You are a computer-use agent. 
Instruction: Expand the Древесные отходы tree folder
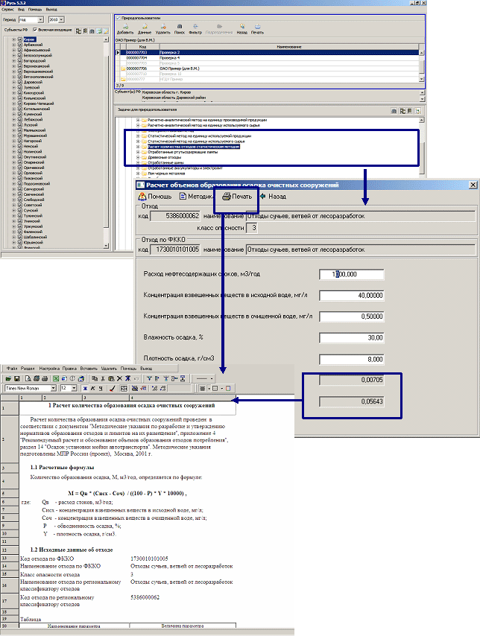pos(138,157)
